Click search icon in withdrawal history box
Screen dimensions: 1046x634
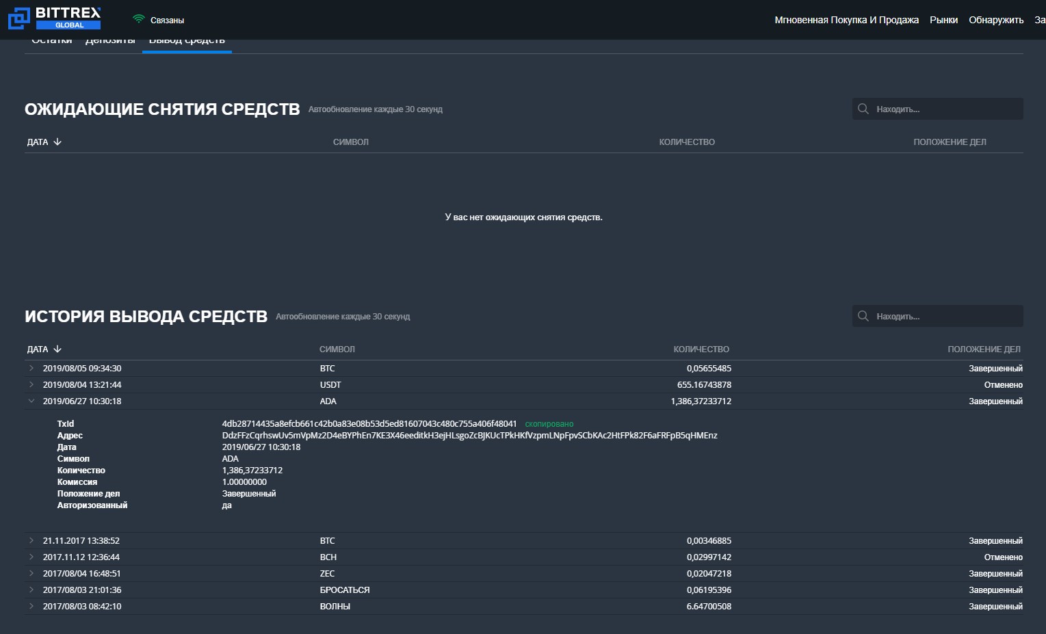point(863,316)
